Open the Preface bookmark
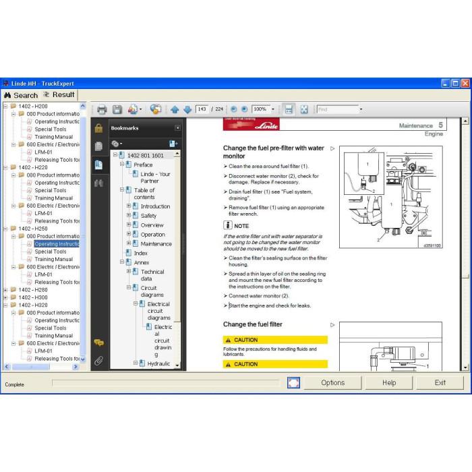472x472 pixels. pyautogui.click(x=143, y=165)
